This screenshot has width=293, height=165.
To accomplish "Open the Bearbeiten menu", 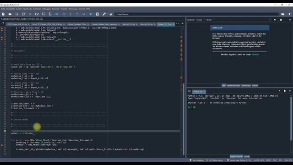I will pos(11,9).
